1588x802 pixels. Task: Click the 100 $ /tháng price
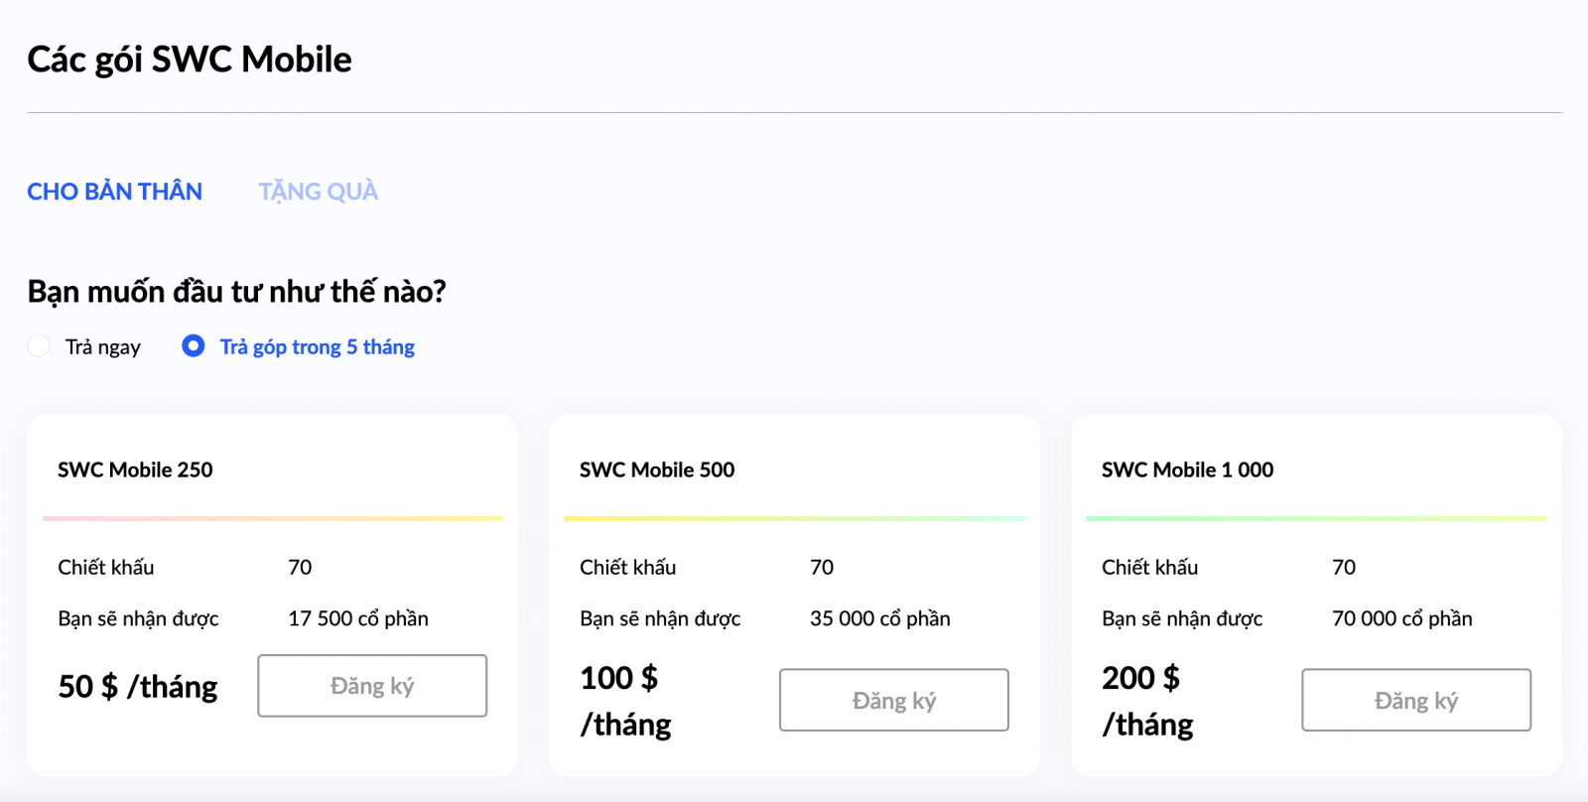[x=626, y=701]
